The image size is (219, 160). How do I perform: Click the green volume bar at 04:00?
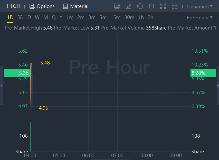pyautogui.click(x=31, y=137)
